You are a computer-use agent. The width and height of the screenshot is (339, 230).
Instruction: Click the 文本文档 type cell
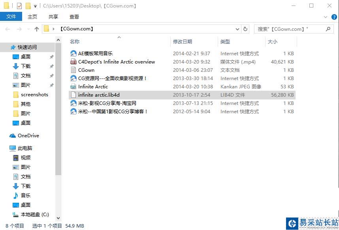pos(230,70)
